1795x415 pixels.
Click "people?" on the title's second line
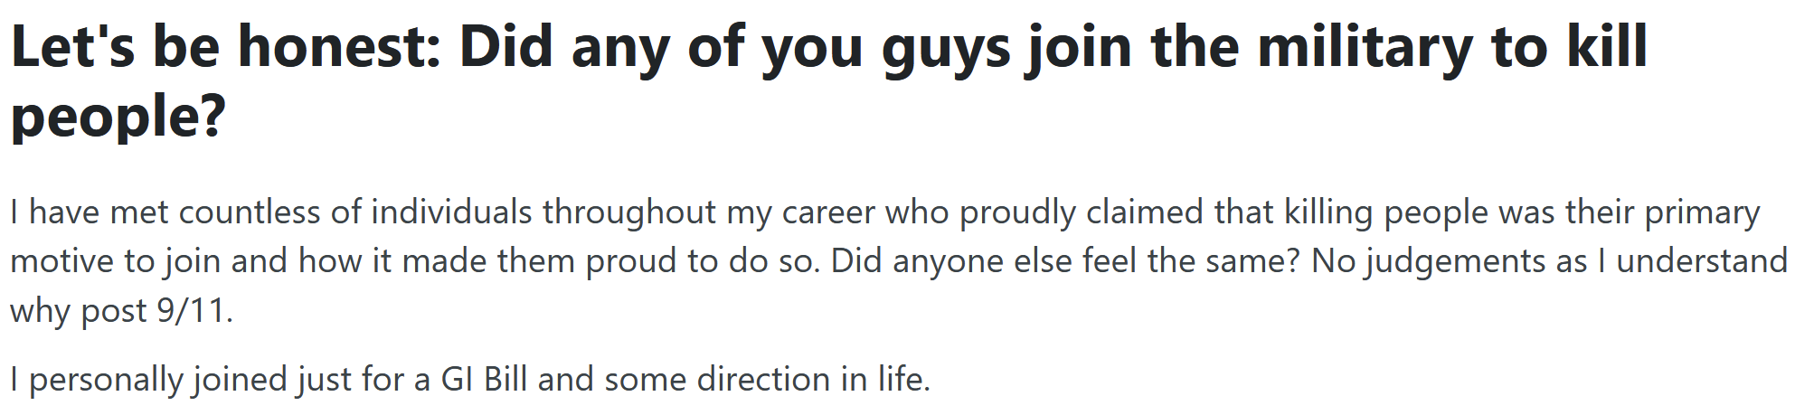(118, 118)
